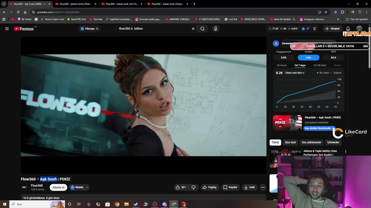The image size is (371, 208).
Task: Expand the Remix dropdown arrow
Action: (x=87, y=187)
